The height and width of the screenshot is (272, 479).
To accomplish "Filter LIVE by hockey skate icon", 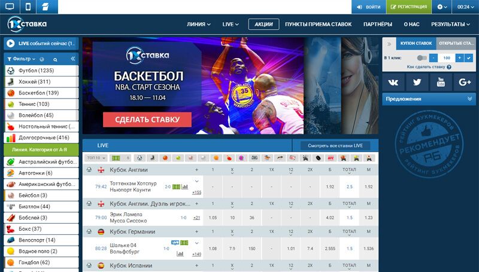I will coord(153,158).
